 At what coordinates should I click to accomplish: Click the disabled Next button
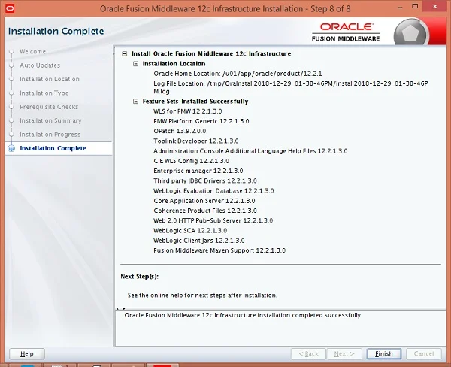pos(344,353)
